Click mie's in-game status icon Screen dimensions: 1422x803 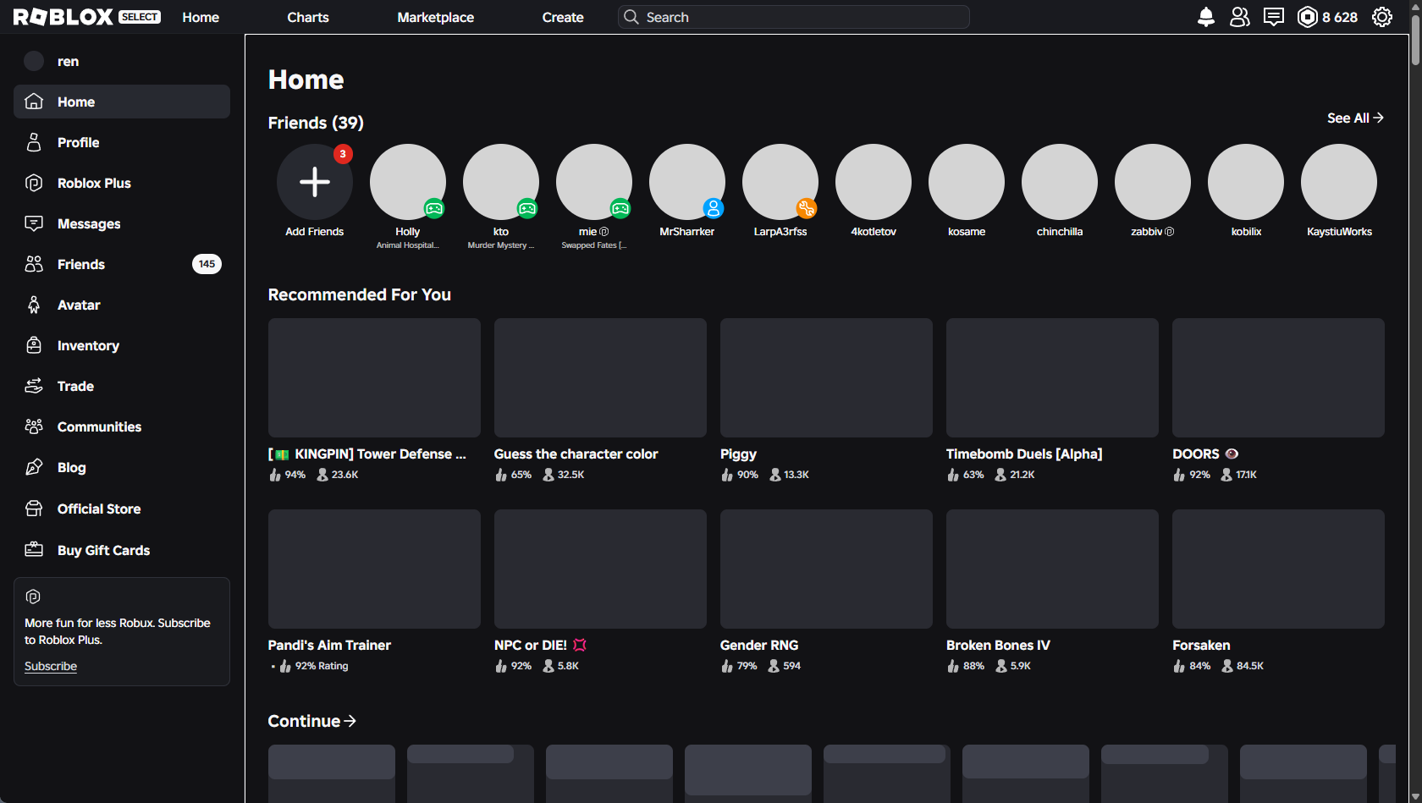tap(620, 208)
